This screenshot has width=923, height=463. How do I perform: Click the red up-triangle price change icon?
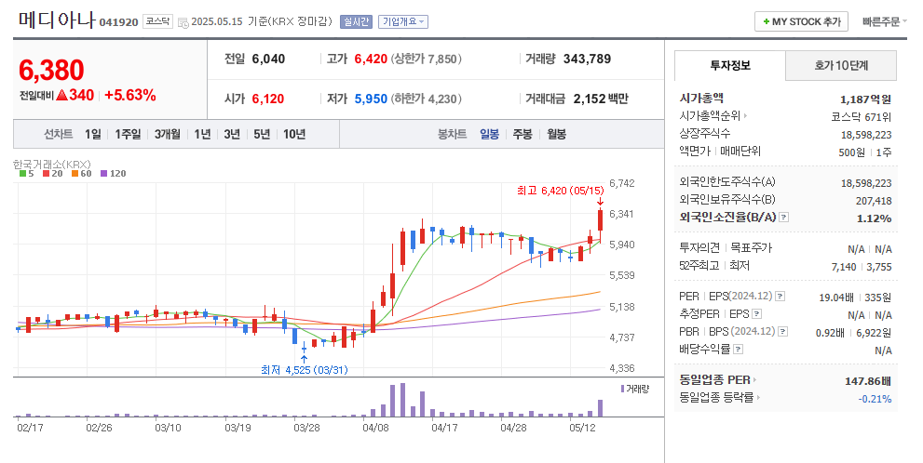point(61,95)
